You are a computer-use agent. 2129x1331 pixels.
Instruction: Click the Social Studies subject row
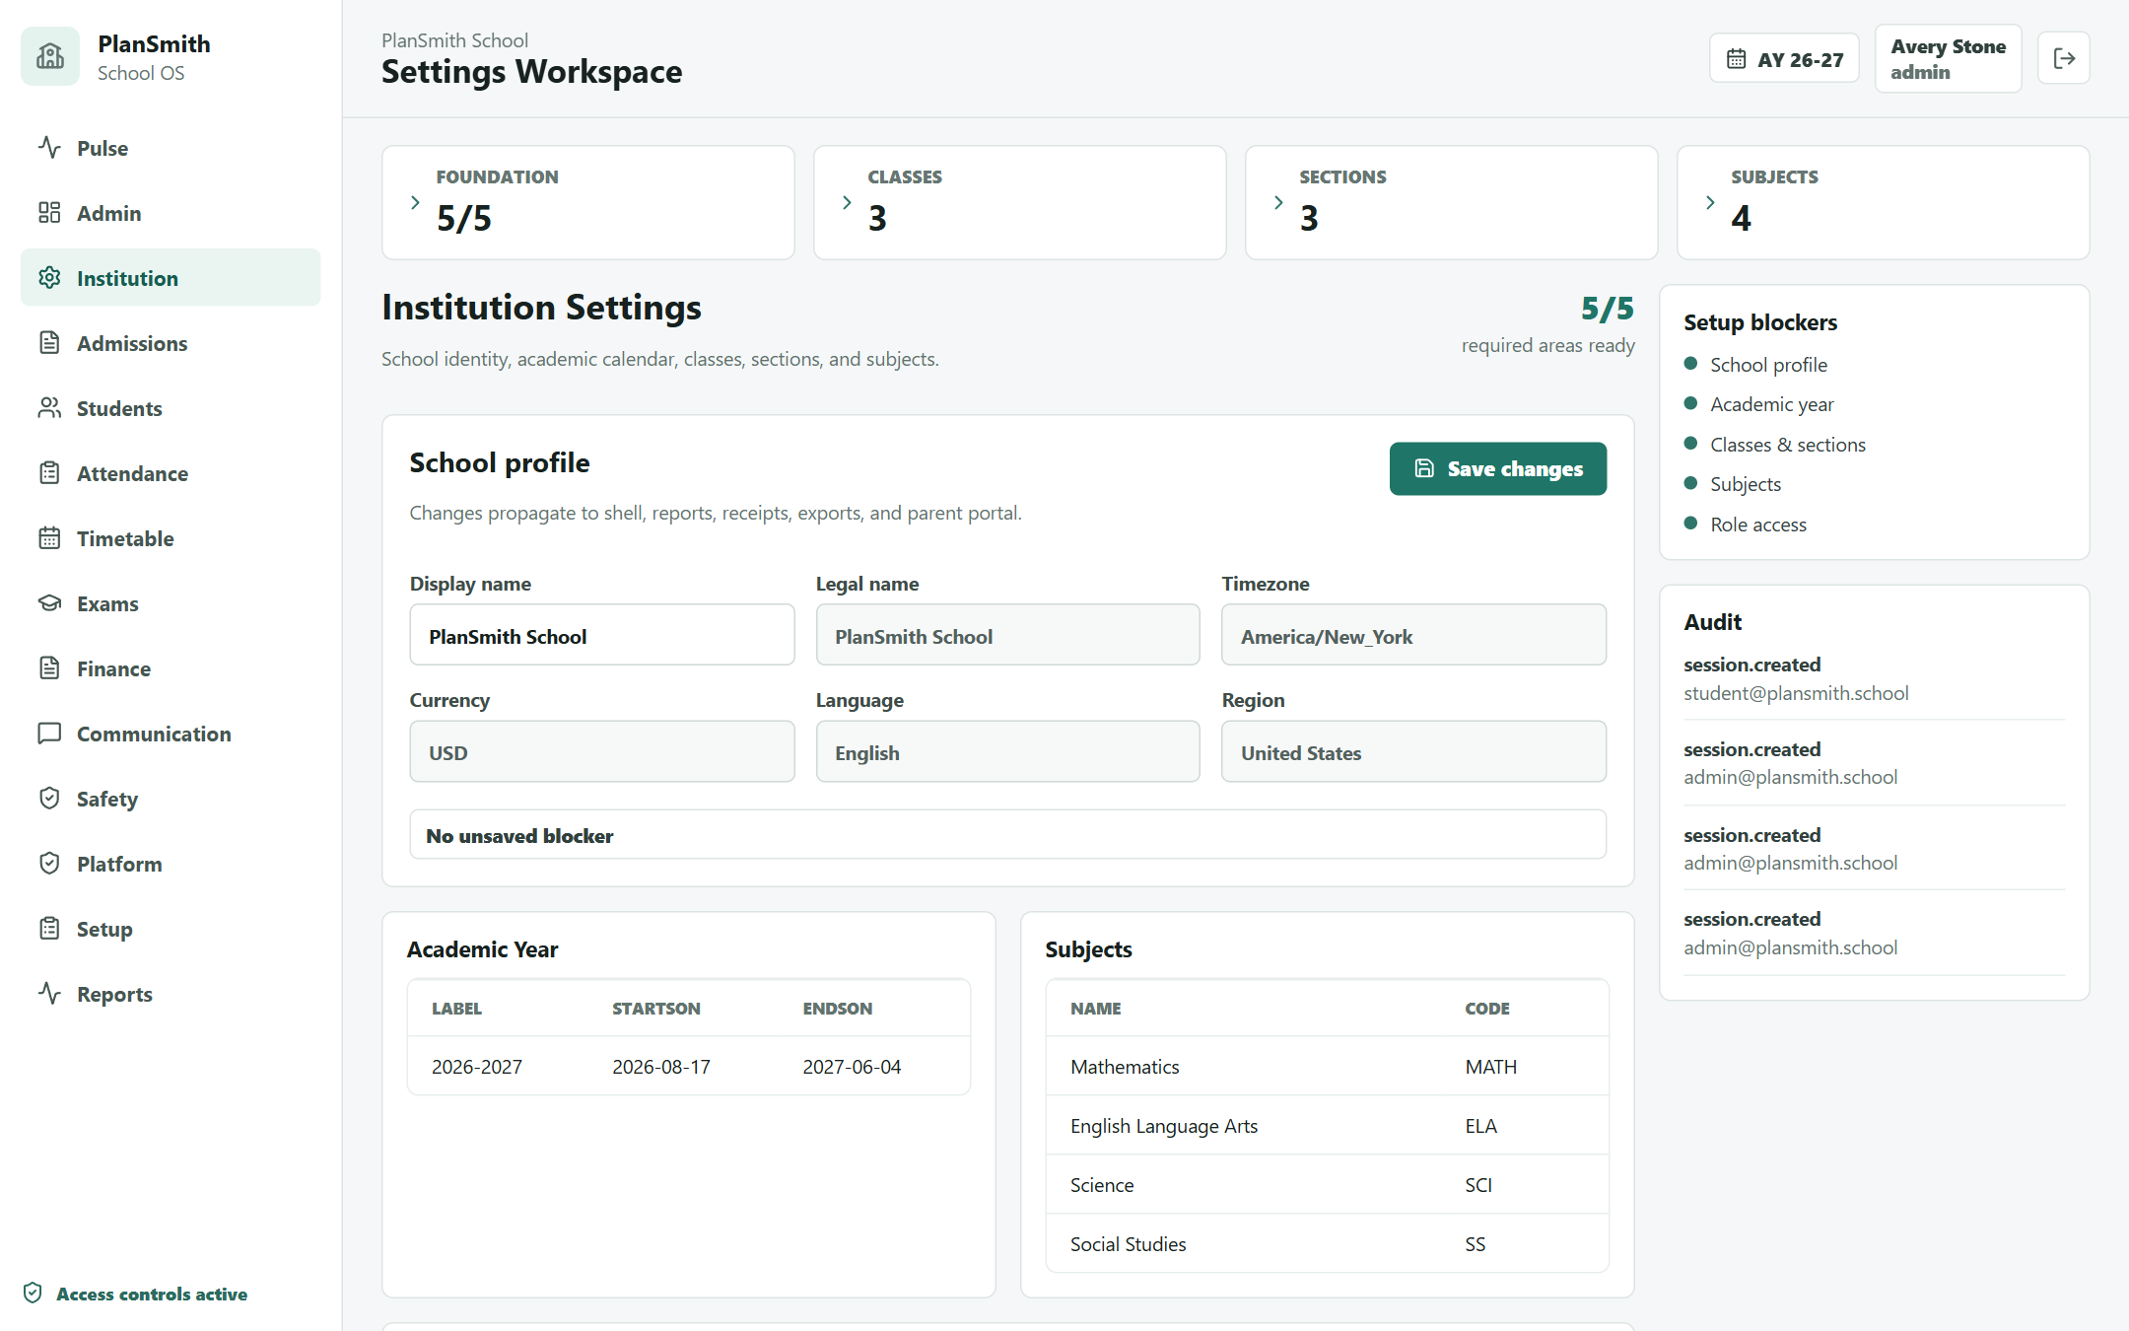pyautogui.click(x=1327, y=1244)
